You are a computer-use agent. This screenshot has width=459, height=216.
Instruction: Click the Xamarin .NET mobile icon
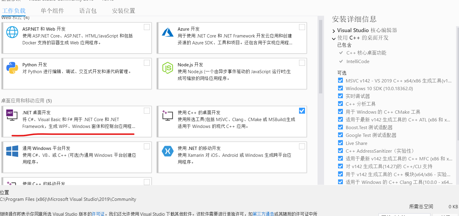coord(168,151)
